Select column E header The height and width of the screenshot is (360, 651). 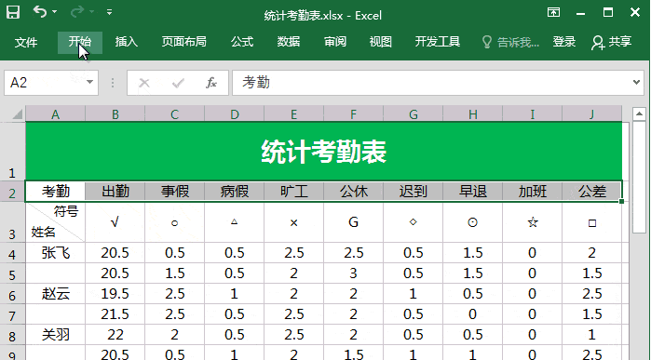294,114
